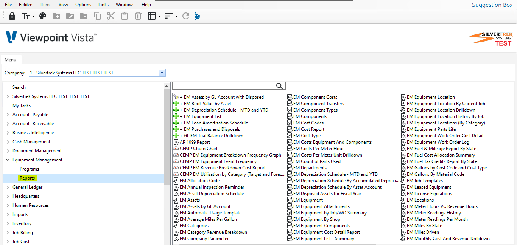The height and width of the screenshot is (245, 517).
Task: Expand the Job Cost folder
Action: point(8,242)
